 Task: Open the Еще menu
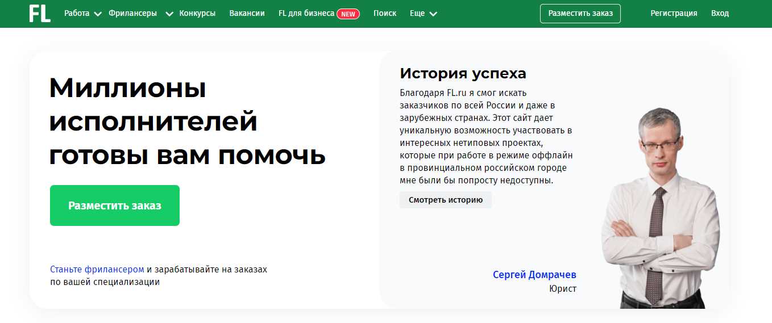pos(417,13)
